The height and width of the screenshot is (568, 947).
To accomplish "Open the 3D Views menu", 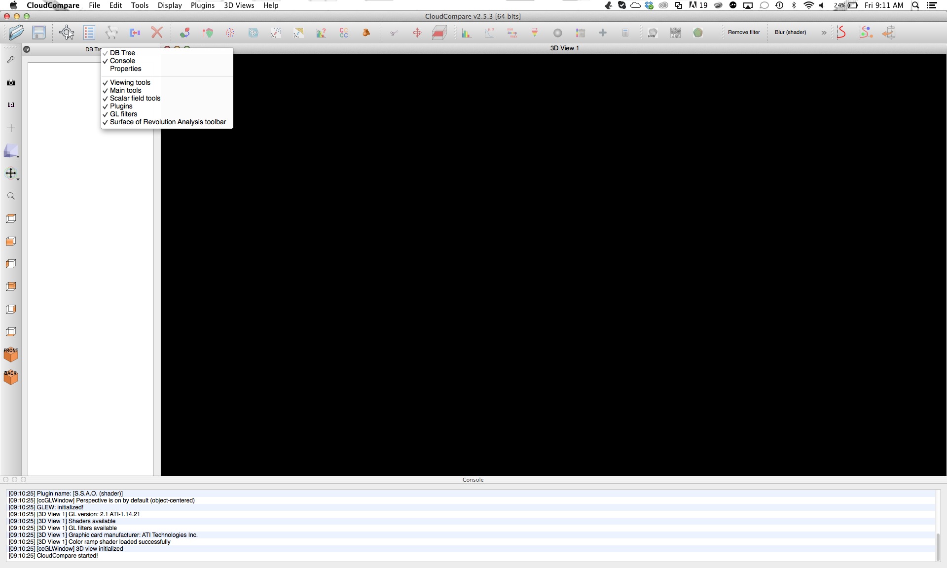I will click(239, 5).
